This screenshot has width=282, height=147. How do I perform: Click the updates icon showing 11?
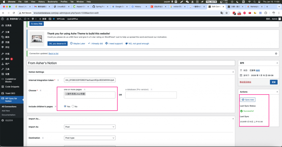coord(27,19)
